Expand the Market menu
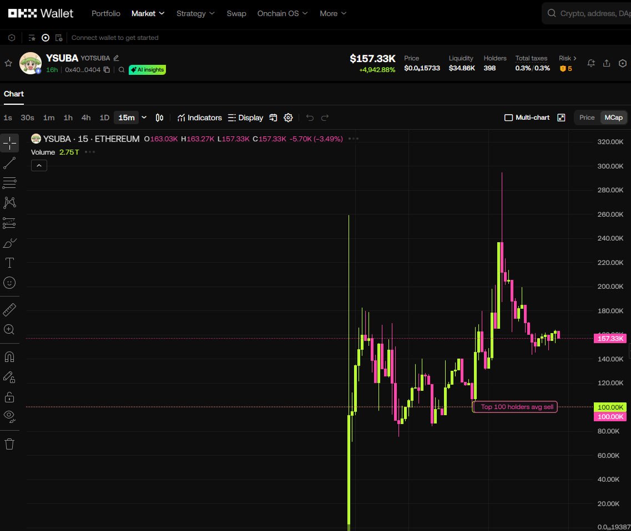 point(148,14)
